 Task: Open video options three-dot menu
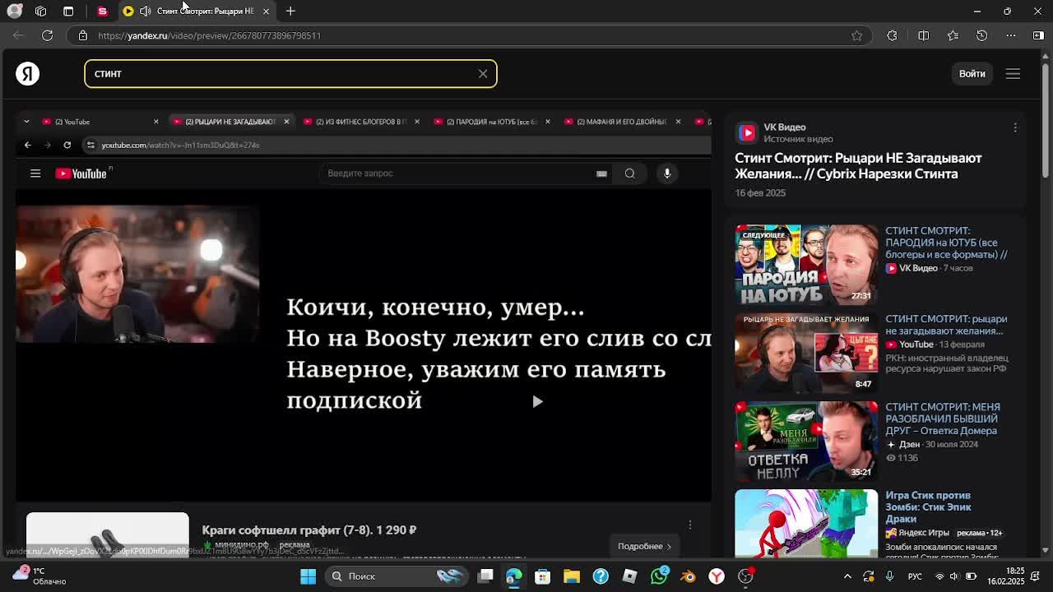pyautogui.click(x=1015, y=127)
